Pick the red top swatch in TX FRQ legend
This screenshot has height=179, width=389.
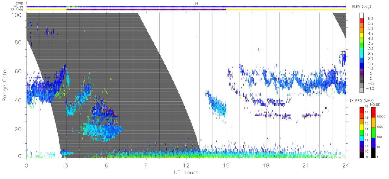362,110
